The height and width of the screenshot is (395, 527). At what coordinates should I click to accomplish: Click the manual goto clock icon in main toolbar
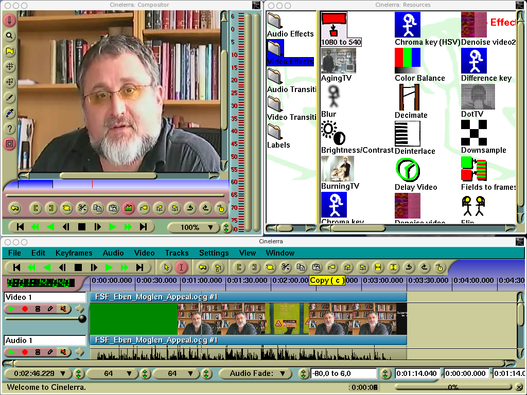[x=440, y=267]
